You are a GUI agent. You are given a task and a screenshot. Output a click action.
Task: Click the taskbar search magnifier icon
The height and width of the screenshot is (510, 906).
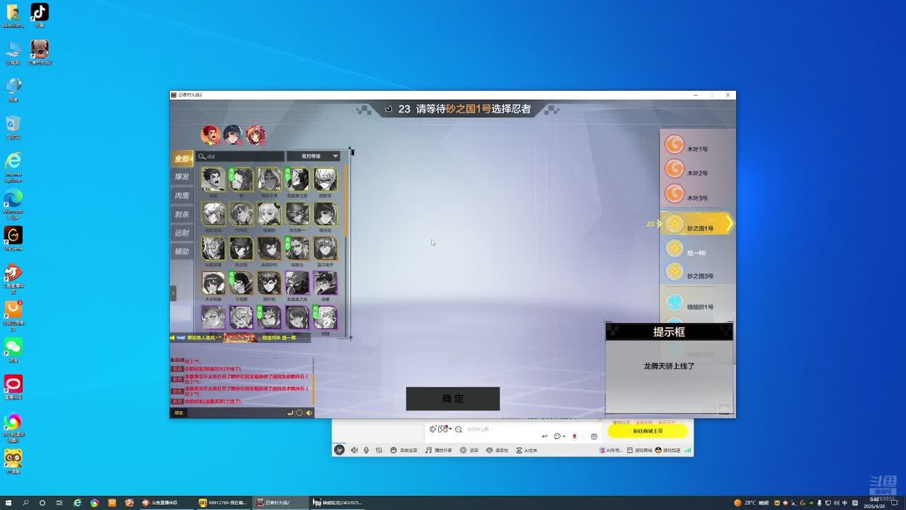[25, 503]
